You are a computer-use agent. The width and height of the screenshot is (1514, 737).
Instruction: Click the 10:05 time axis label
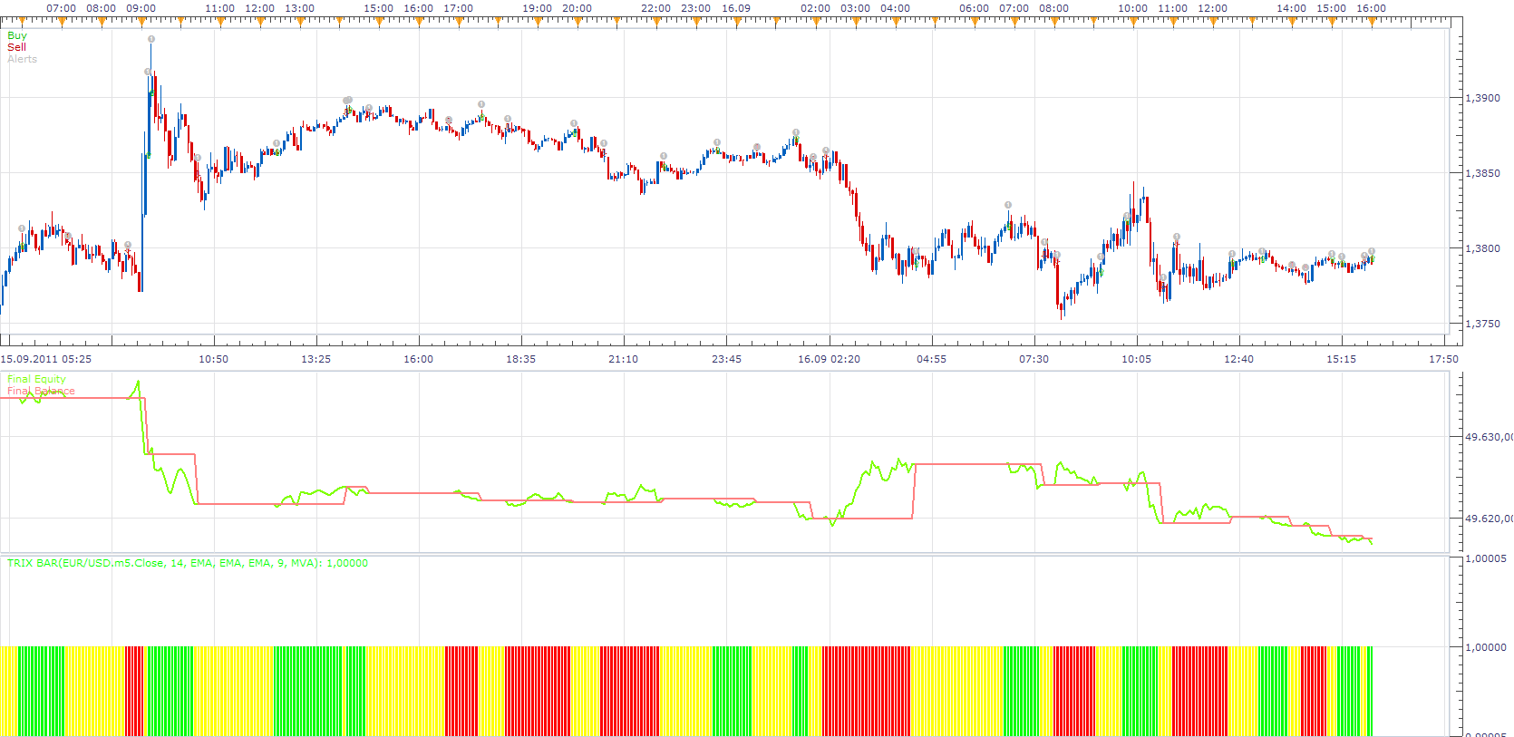pos(1136,359)
